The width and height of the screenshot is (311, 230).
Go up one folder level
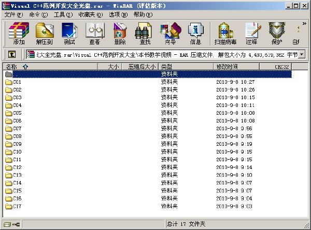tap(12, 54)
